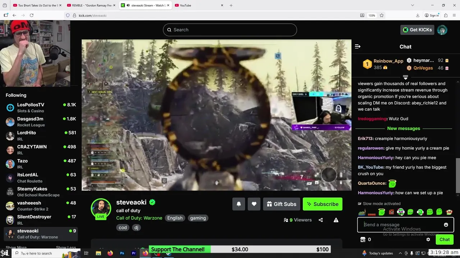Bookmark page with the star icon
The width and height of the screenshot is (460, 258).
tap(382, 15)
